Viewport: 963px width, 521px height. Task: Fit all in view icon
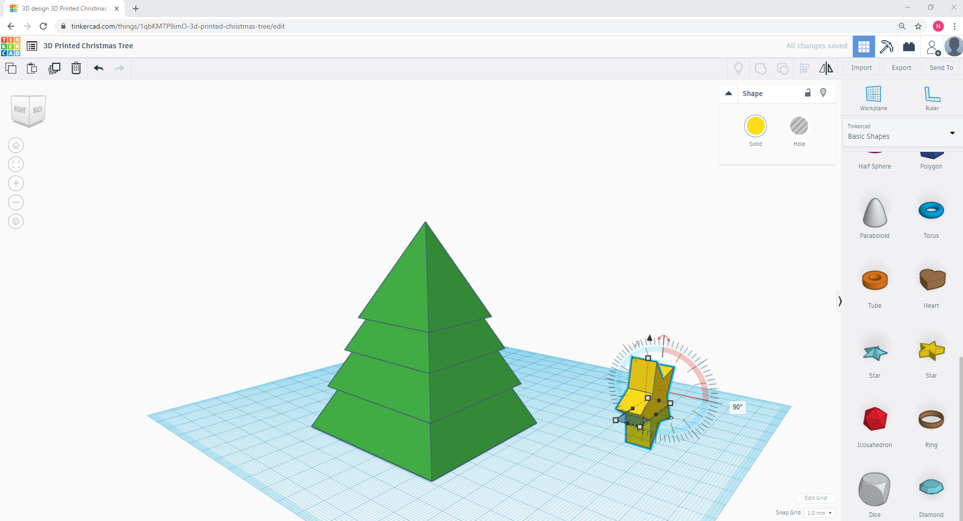[x=16, y=164]
